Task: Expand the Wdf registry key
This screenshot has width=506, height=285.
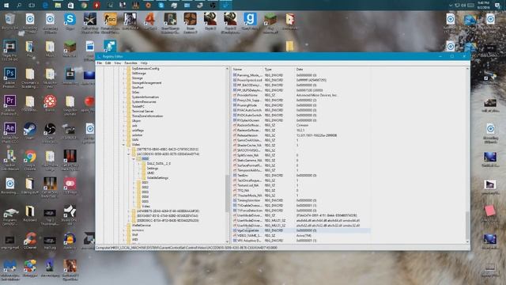Action: (123, 234)
